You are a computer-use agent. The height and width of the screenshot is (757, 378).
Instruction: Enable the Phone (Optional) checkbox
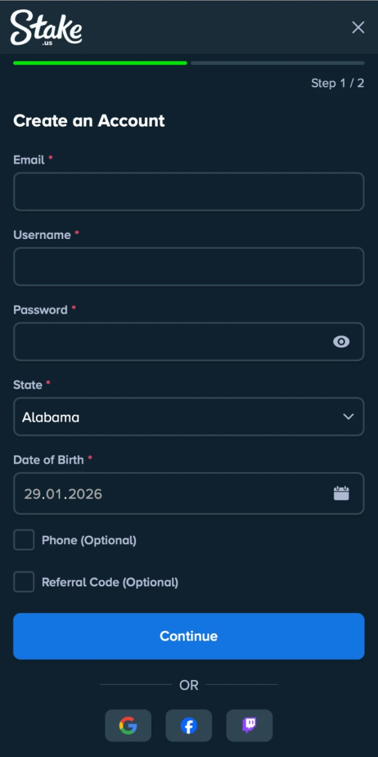tap(24, 539)
